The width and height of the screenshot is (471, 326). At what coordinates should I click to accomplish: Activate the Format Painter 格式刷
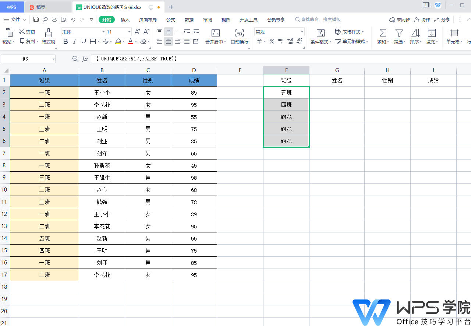point(48,36)
